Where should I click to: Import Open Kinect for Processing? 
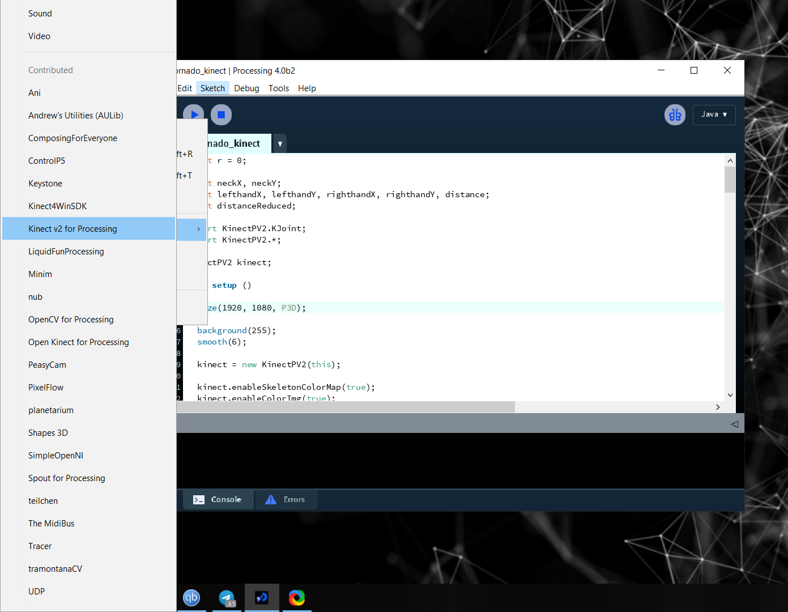[89, 342]
